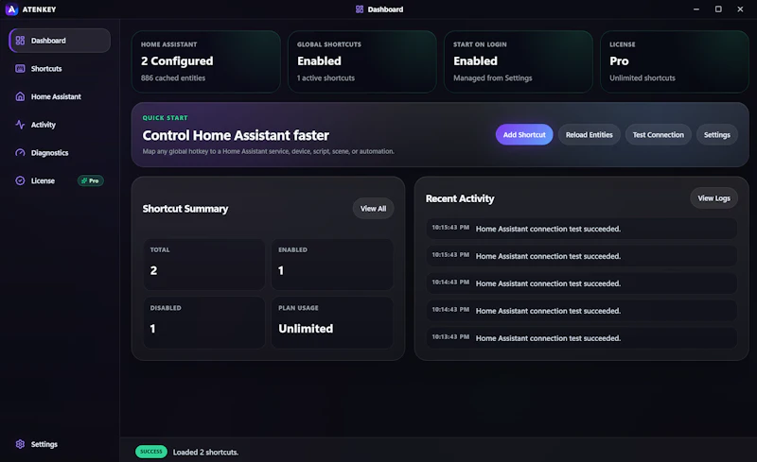The height and width of the screenshot is (462, 757).
Task: Click the Home Assistant house icon
Action: pos(20,96)
